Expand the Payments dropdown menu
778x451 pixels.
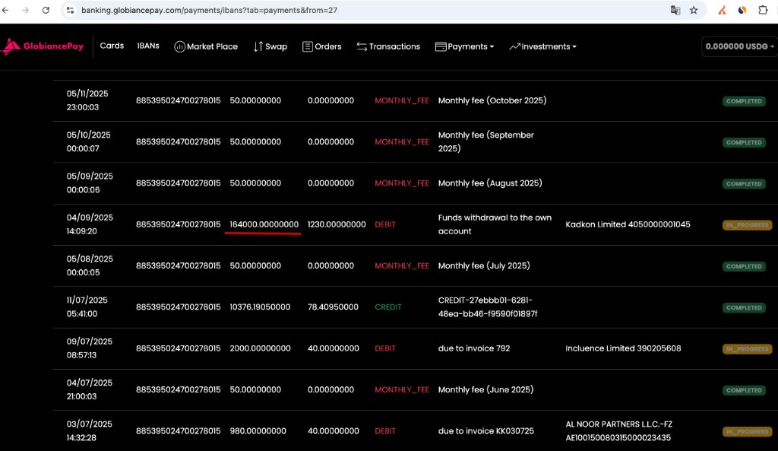point(470,46)
